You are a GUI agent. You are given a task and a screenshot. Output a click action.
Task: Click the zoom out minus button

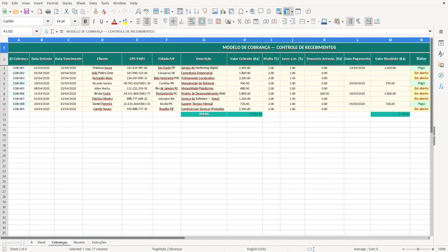pyautogui.click(x=404, y=249)
